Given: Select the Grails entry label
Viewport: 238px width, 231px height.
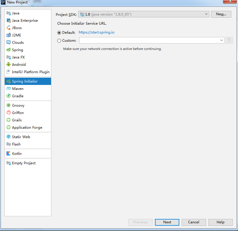Looking at the screenshot, I should pyautogui.click(x=17, y=120).
